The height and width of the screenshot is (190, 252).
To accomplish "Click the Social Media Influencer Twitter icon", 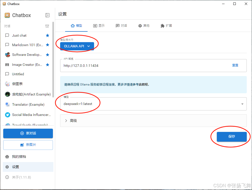I will coord(7,115).
